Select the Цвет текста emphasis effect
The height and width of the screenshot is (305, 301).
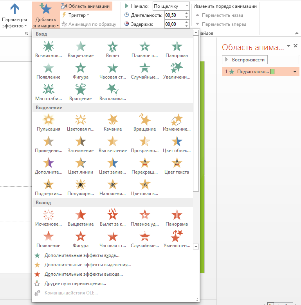click(x=177, y=166)
